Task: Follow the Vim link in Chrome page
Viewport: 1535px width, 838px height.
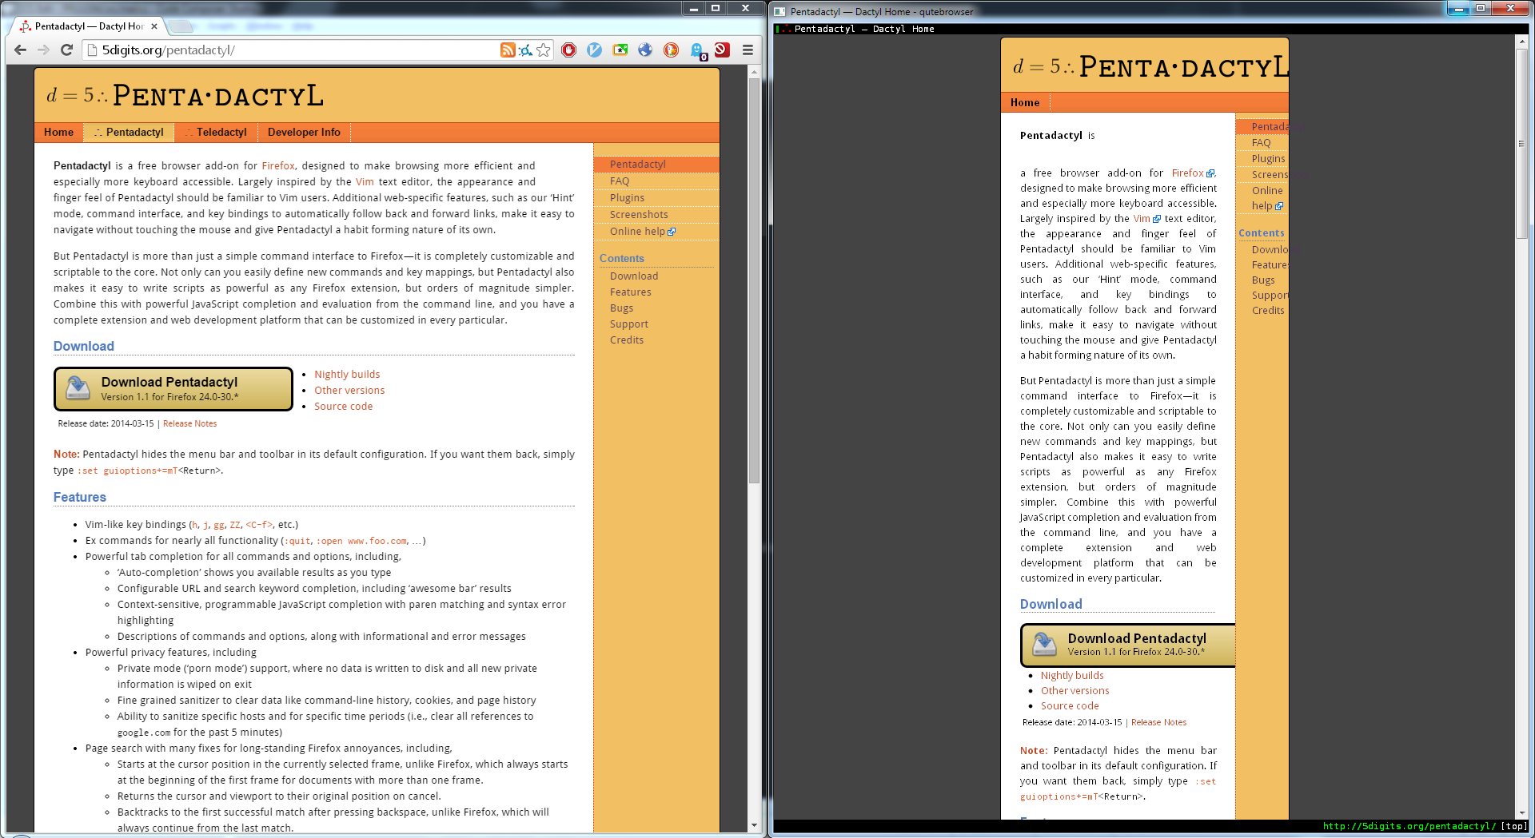Action: pos(365,181)
